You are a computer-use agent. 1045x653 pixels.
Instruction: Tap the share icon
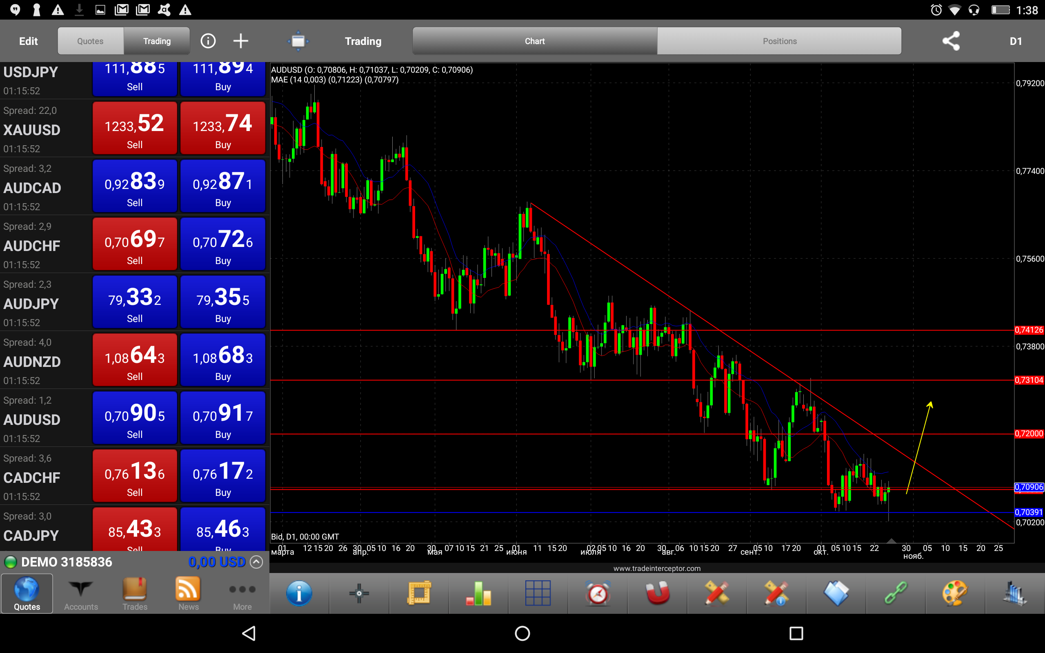tap(951, 41)
